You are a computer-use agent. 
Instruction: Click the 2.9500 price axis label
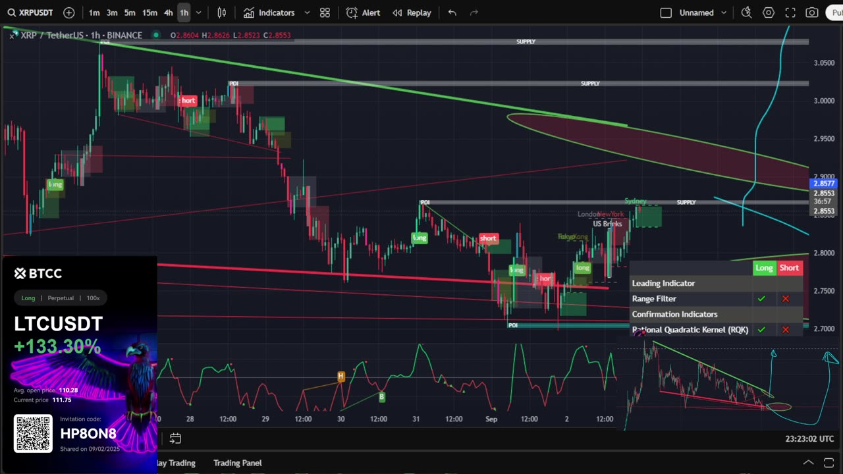click(824, 139)
